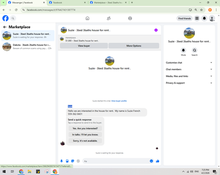Screen dimensions: 220x175
Task: Switch to the second Facebook tab
Action: click(67, 3)
